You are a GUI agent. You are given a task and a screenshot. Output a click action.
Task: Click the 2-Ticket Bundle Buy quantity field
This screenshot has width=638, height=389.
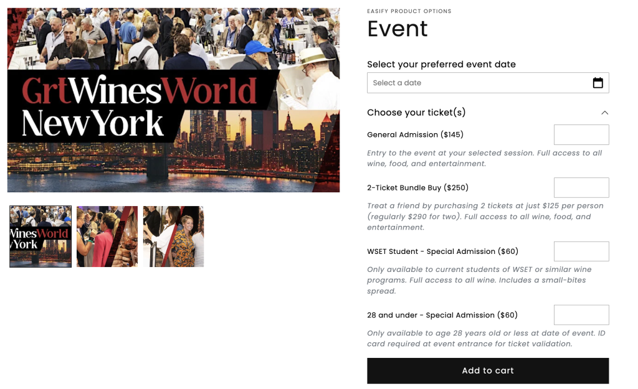(581, 187)
